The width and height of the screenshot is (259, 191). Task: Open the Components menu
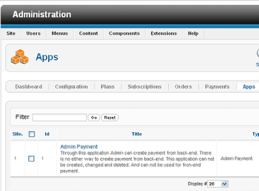(x=124, y=34)
